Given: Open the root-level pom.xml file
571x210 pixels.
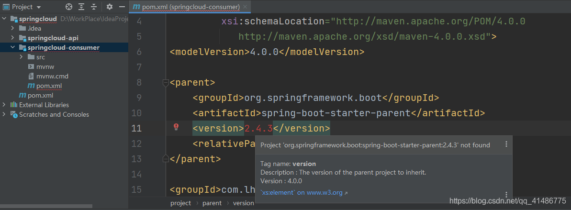Looking at the screenshot, I should pos(40,95).
